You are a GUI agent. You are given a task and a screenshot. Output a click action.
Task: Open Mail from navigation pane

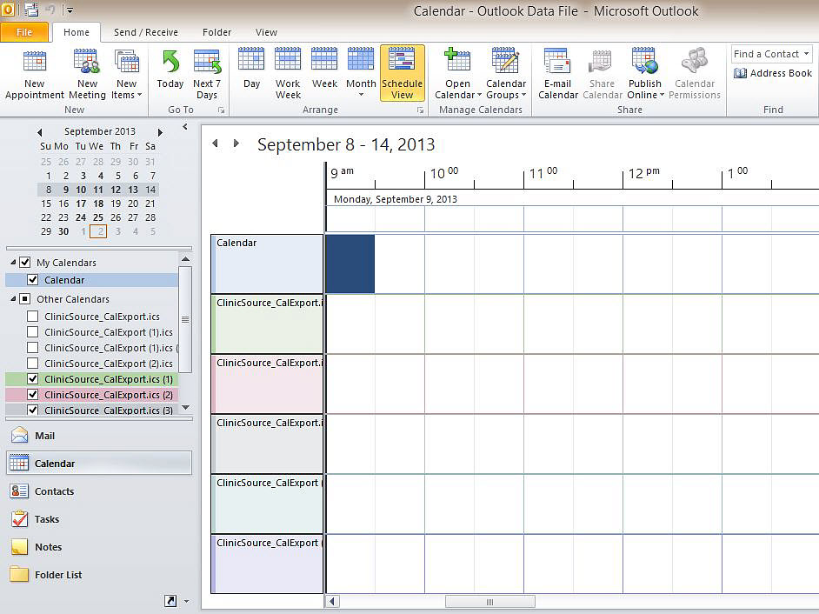(x=99, y=436)
